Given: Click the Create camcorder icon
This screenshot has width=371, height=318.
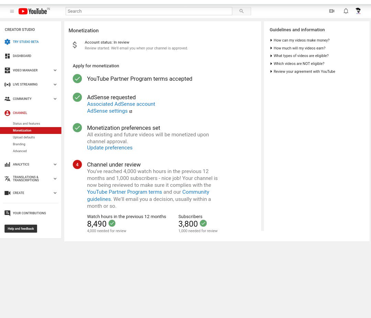Looking at the screenshot, I should click(7, 193).
